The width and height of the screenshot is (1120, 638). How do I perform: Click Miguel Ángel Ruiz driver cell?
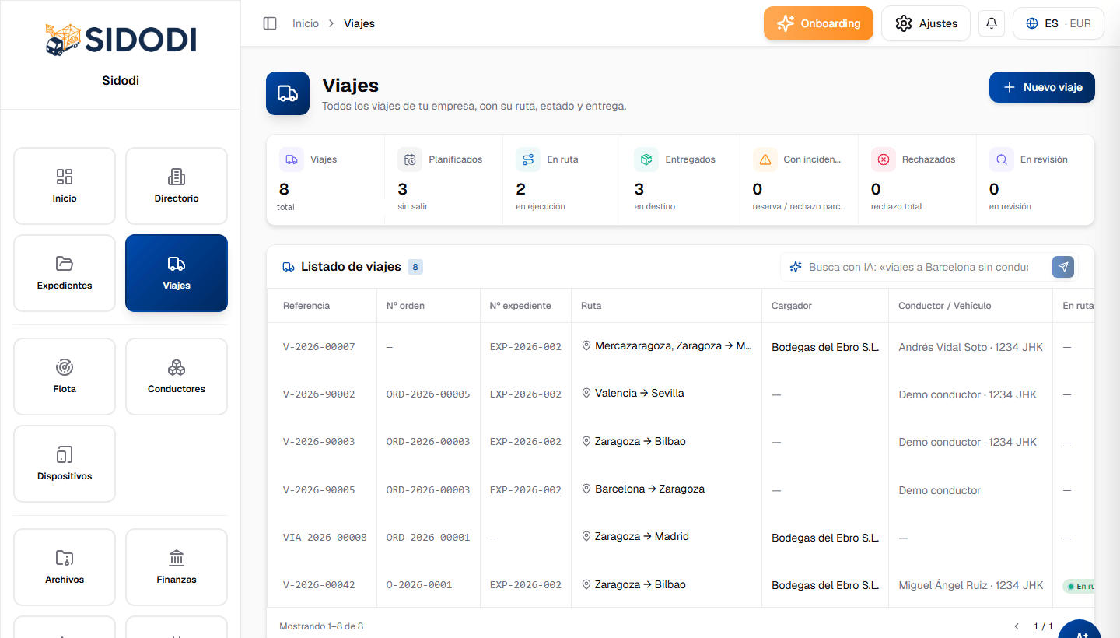point(971,585)
